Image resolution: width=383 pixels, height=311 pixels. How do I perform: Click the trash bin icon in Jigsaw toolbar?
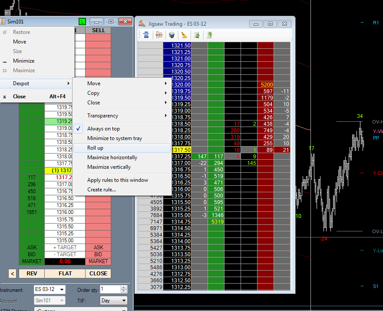pos(172,35)
